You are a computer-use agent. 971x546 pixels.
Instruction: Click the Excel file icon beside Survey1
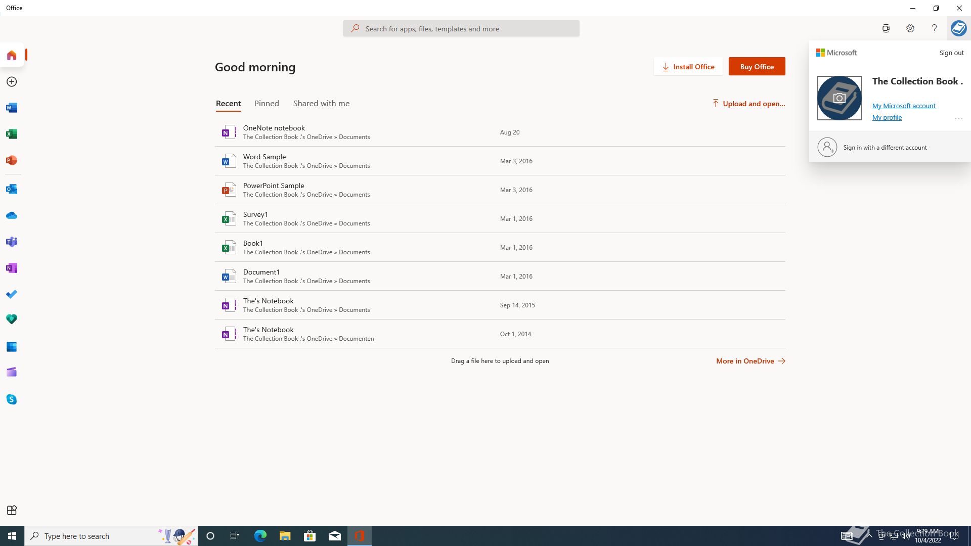point(229,219)
